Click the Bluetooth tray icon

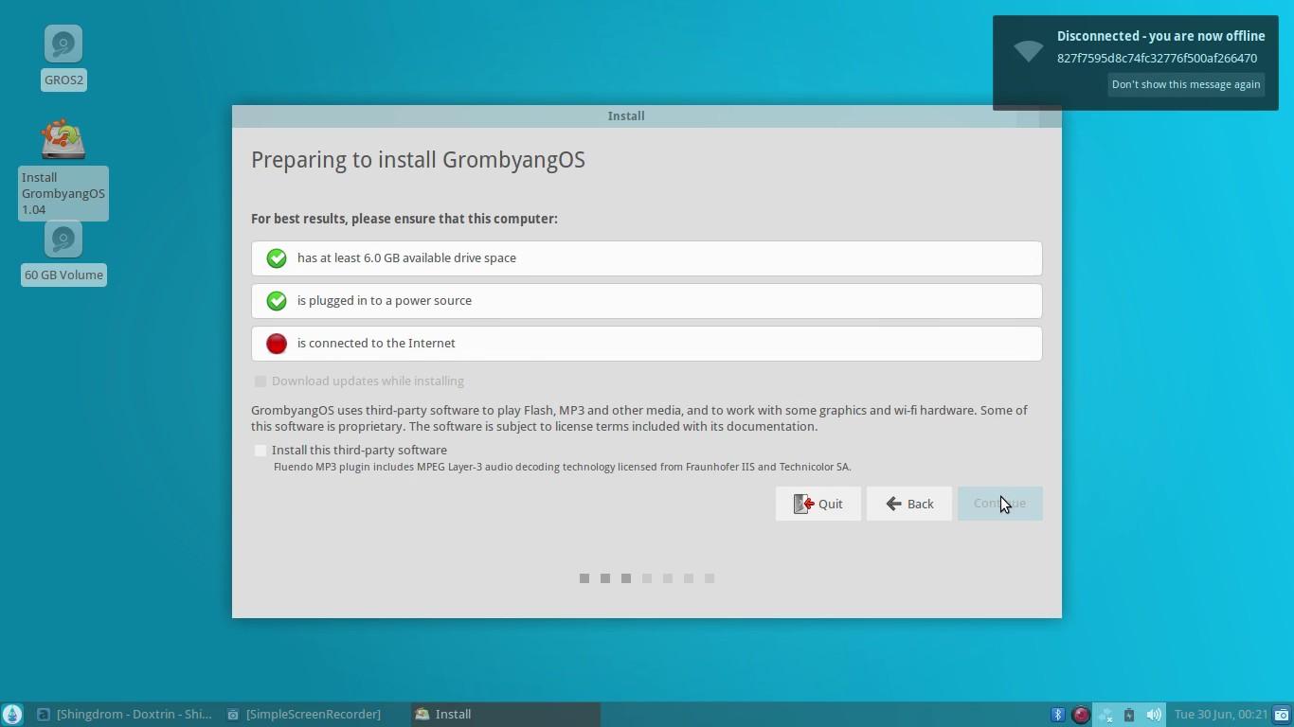[1059, 715]
